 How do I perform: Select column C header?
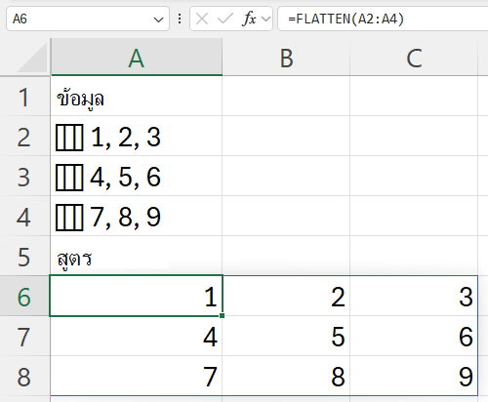coord(414,58)
